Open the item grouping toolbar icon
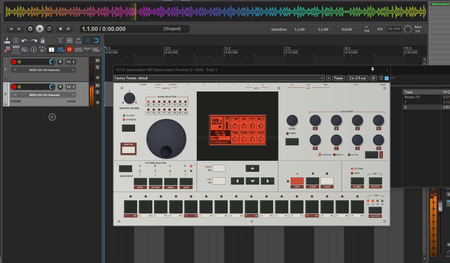Screen dimensions: 450x263 pos(69,41)
